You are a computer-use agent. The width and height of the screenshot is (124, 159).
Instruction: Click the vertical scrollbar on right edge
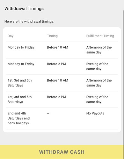123,77
